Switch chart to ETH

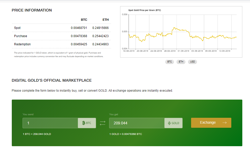[x=181, y=62]
